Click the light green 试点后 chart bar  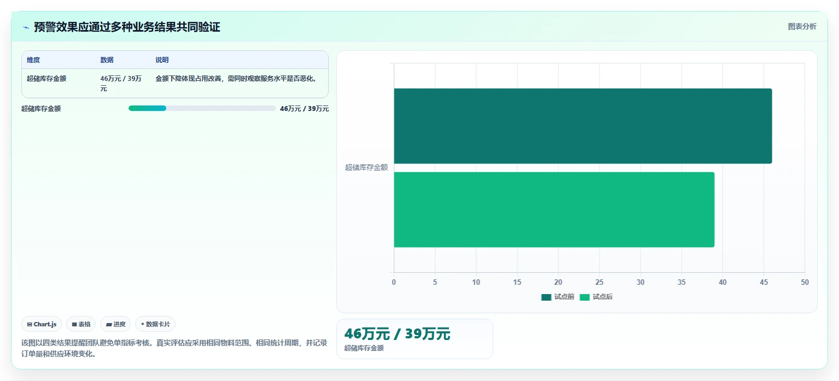point(554,210)
